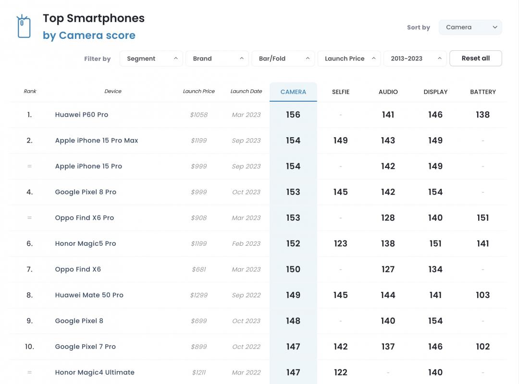Screen dimensions: 519x384
Task: Click the Reset all button
Action: [476, 58]
